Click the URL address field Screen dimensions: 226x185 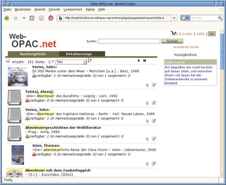[x=114, y=18]
